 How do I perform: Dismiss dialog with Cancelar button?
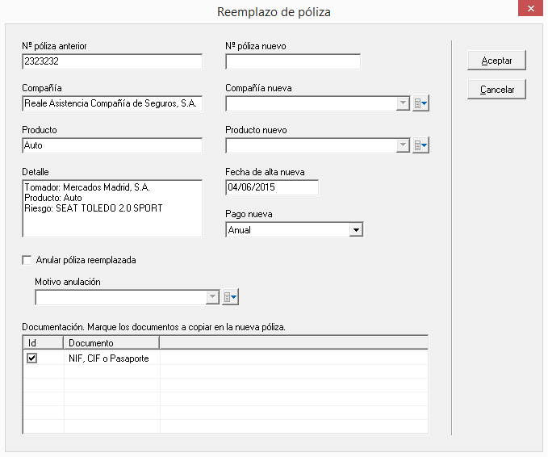click(x=496, y=90)
